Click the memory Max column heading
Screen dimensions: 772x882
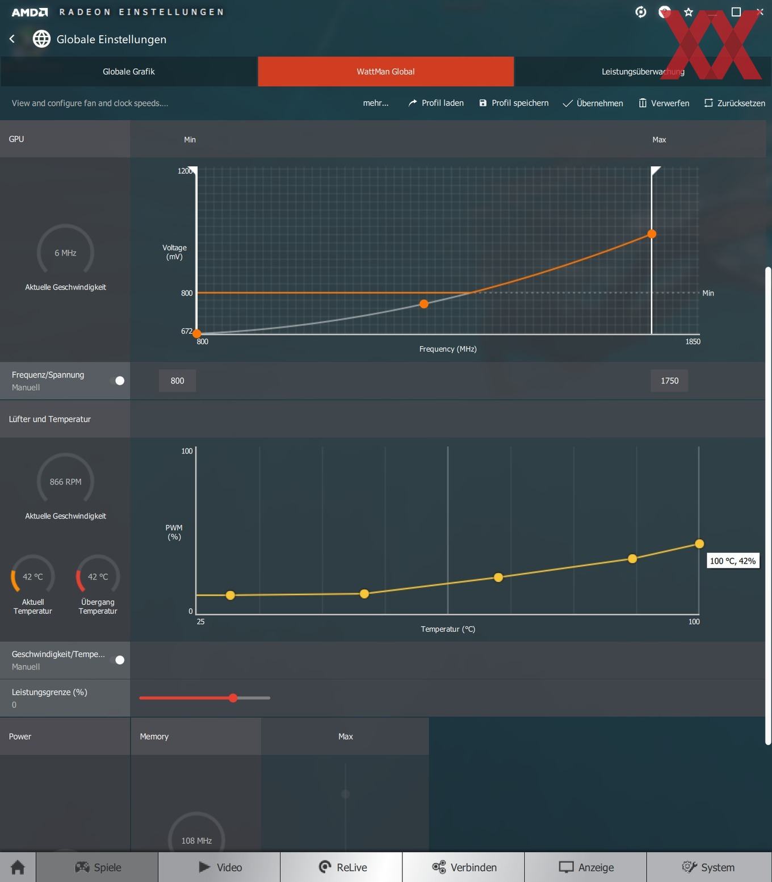tap(346, 736)
